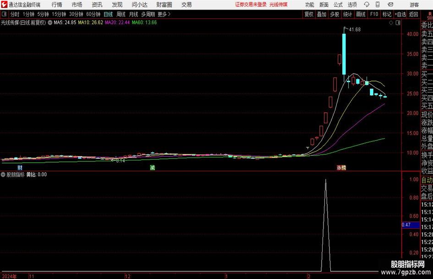The width and height of the screenshot is (433, 279).
Task: Switch to 周线 weekly period
Action: pyautogui.click(x=121, y=14)
